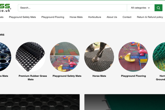Open the green mesh collection circle image
The height and width of the screenshot is (110, 165).
(159, 57)
